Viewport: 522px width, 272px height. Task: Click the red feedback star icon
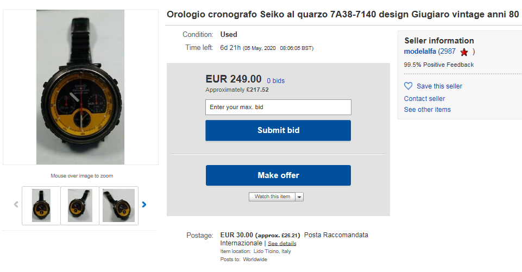coord(464,52)
